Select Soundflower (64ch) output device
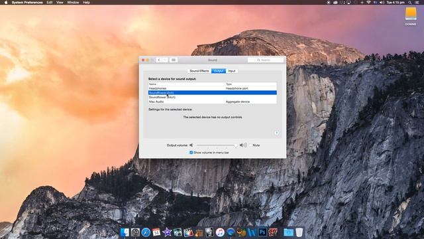 (x=212, y=97)
